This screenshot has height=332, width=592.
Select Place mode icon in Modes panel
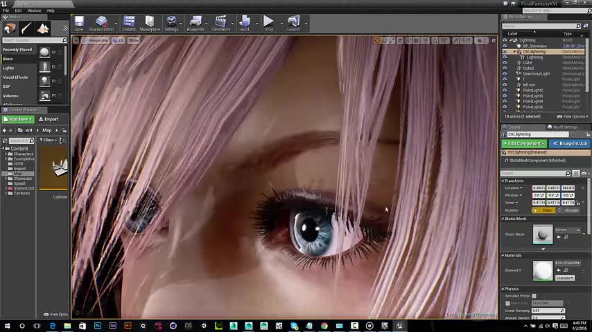[x=10, y=28]
